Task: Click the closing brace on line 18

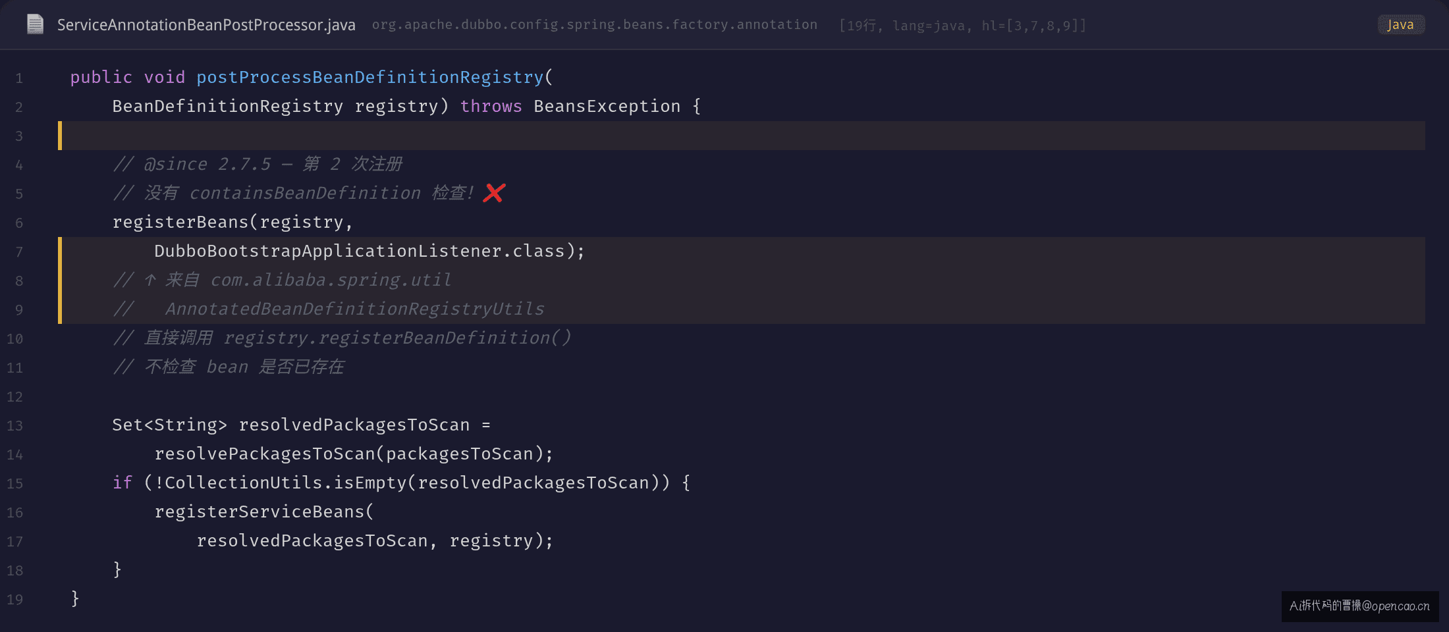Action: [117, 569]
